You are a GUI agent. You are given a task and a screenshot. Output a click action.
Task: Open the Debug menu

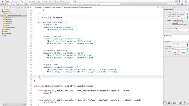[51, 1]
